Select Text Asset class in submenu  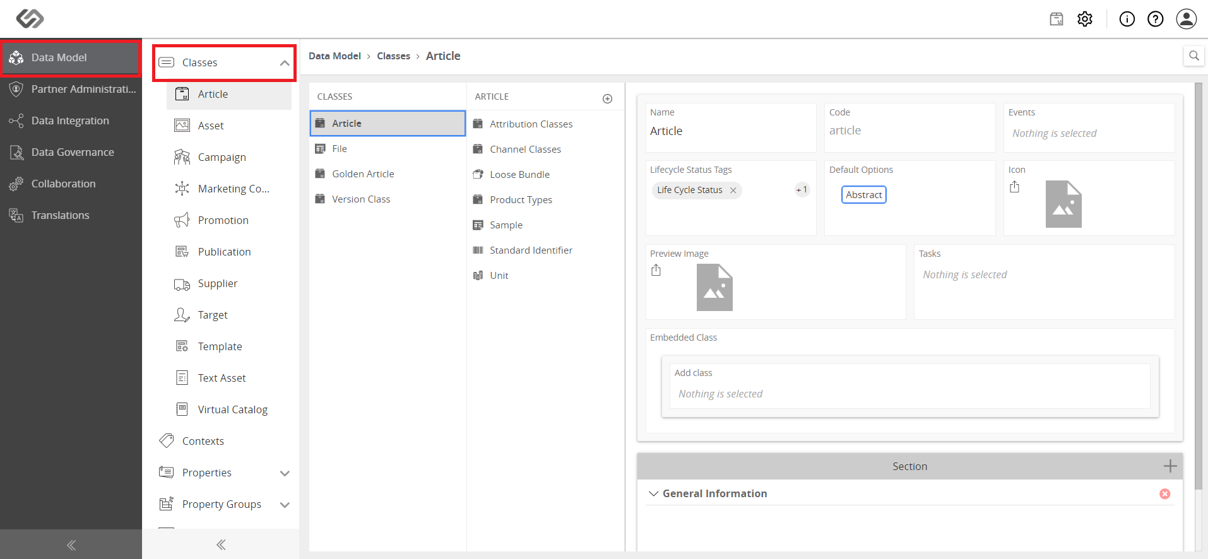pos(229,378)
